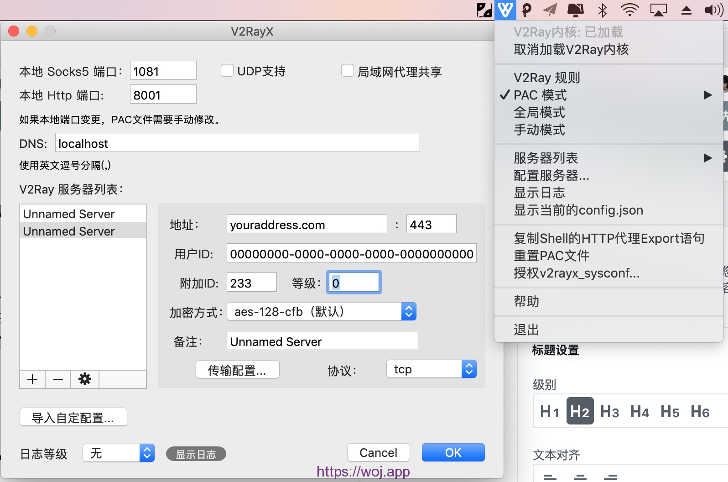Click DNS field localhost

click(237, 143)
